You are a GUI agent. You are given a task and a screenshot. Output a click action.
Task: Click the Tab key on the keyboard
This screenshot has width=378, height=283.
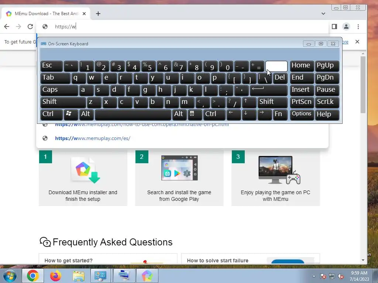(x=55, y=78)
